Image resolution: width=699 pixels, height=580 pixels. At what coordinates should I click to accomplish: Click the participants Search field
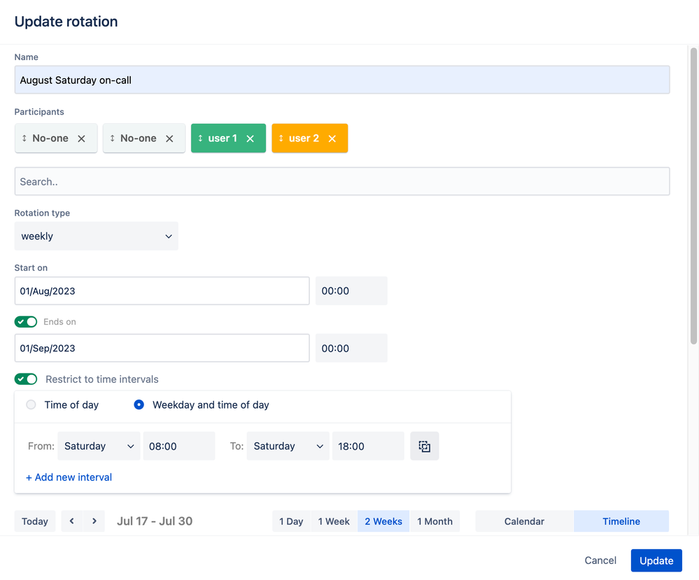pos(342,181)
